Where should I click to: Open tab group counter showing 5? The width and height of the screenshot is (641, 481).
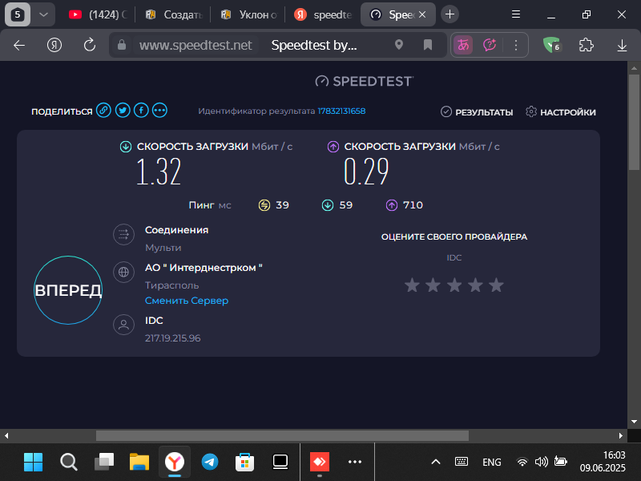coord(17,14)
